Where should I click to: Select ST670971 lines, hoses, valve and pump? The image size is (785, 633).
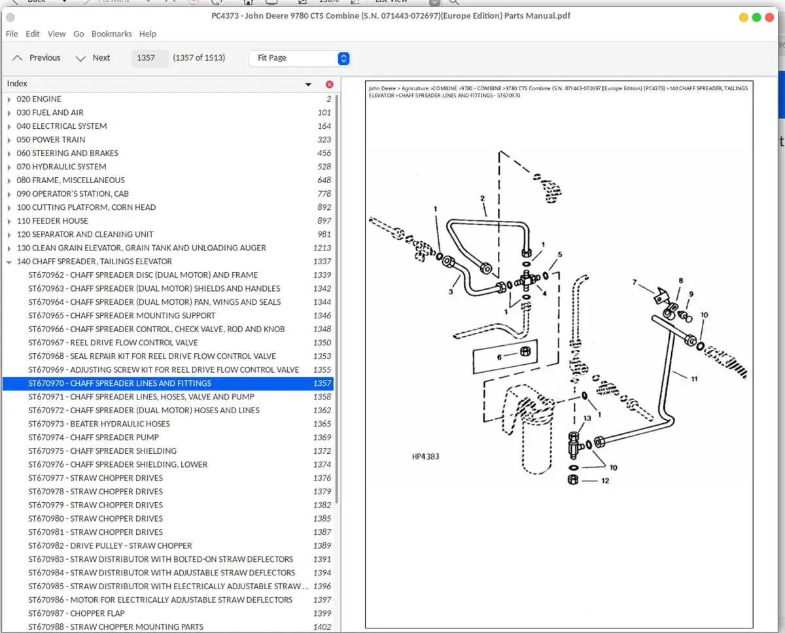(x=168, y=397)
